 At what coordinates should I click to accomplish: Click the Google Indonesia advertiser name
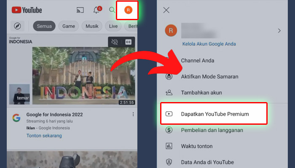[54, 128]
